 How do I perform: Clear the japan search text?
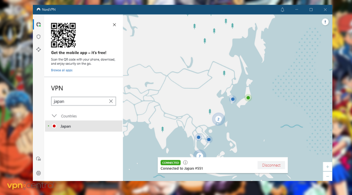coord(111,101)
